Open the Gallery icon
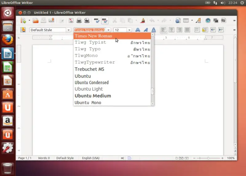This screenshot has width=246, height=176. (x=216, y=21)
